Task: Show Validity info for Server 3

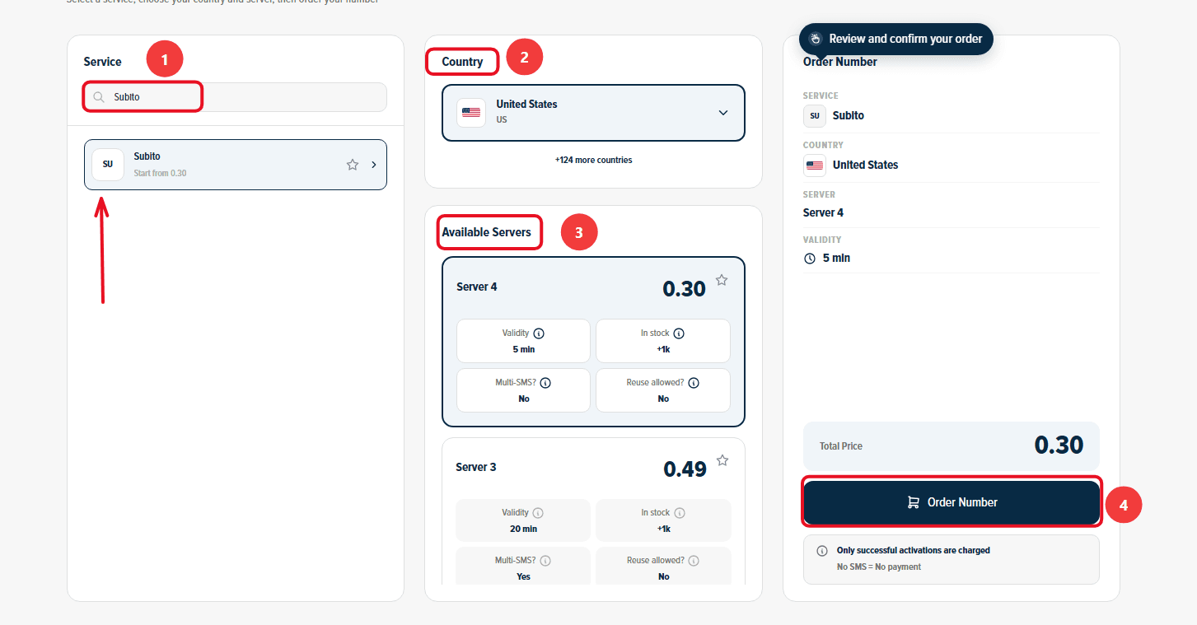Action: click(x=538, y=512)
